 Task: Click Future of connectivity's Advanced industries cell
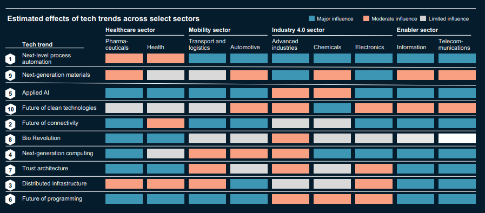[290, 123]
